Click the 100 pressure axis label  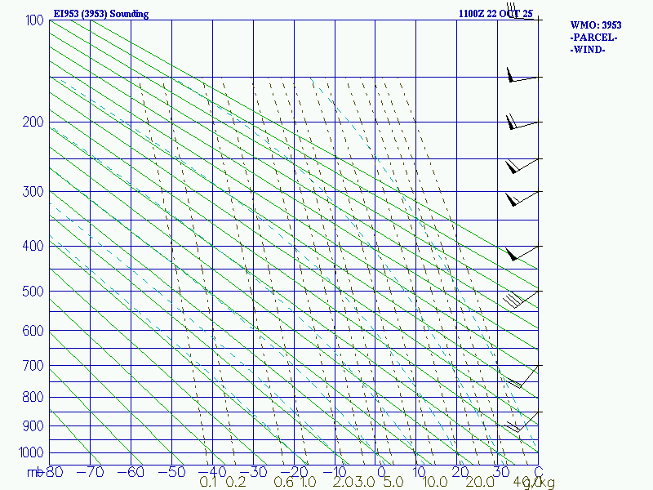34,20
